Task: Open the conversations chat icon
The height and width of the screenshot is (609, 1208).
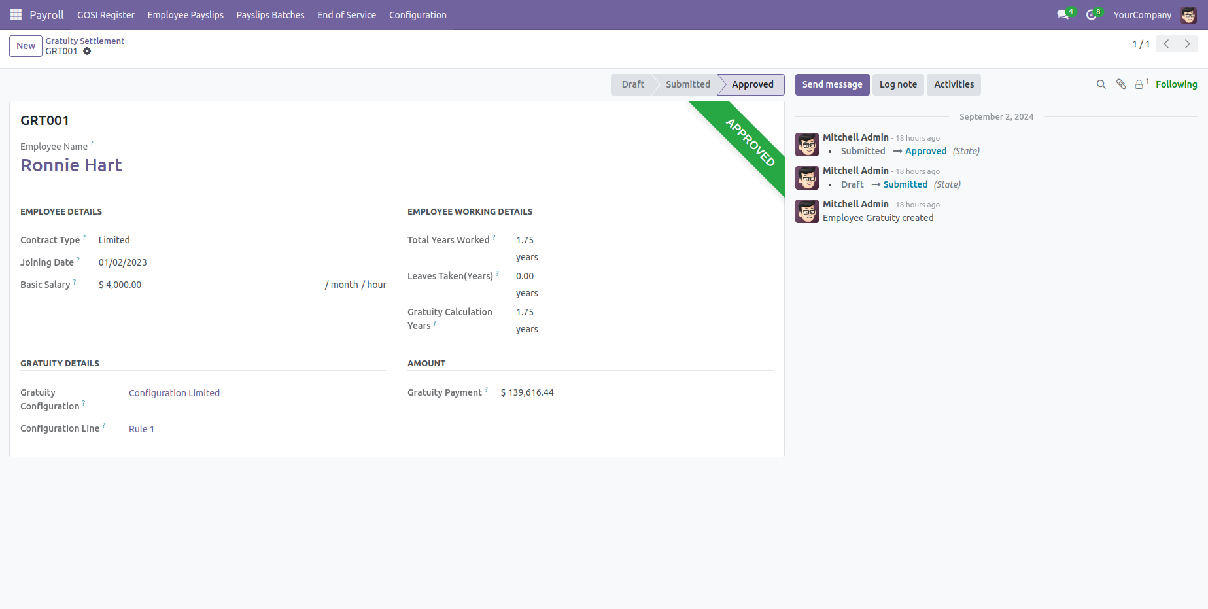Action: pos(1063,14)
